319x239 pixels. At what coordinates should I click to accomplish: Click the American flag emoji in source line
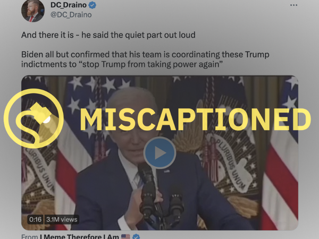125,236
